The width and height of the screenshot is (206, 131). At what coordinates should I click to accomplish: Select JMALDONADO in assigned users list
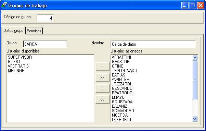point(125,71)
